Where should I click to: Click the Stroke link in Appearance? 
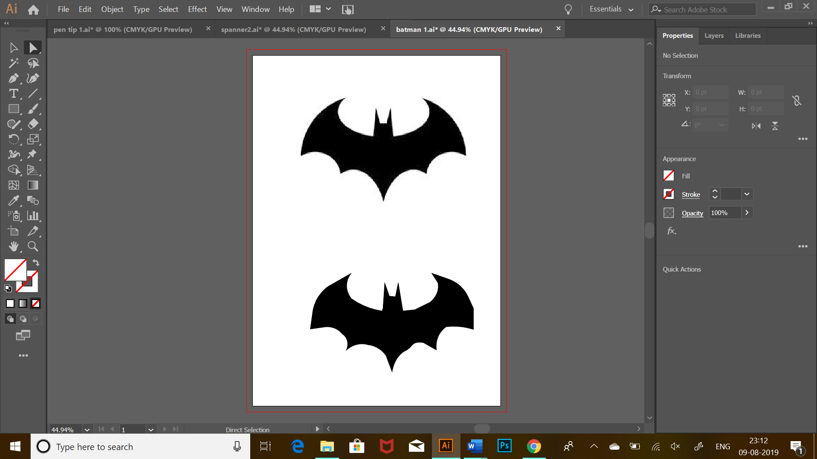point(691,195)
